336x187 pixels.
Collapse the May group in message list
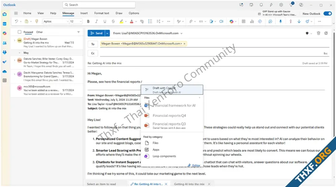point(20,53)
